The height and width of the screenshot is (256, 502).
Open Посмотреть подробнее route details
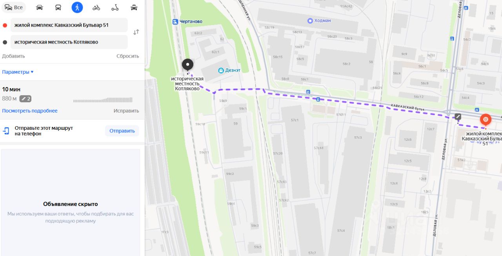click(x=30, y=111)
